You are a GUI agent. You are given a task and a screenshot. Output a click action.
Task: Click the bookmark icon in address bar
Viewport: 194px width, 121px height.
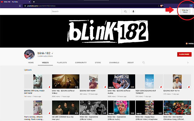(20, 6)
